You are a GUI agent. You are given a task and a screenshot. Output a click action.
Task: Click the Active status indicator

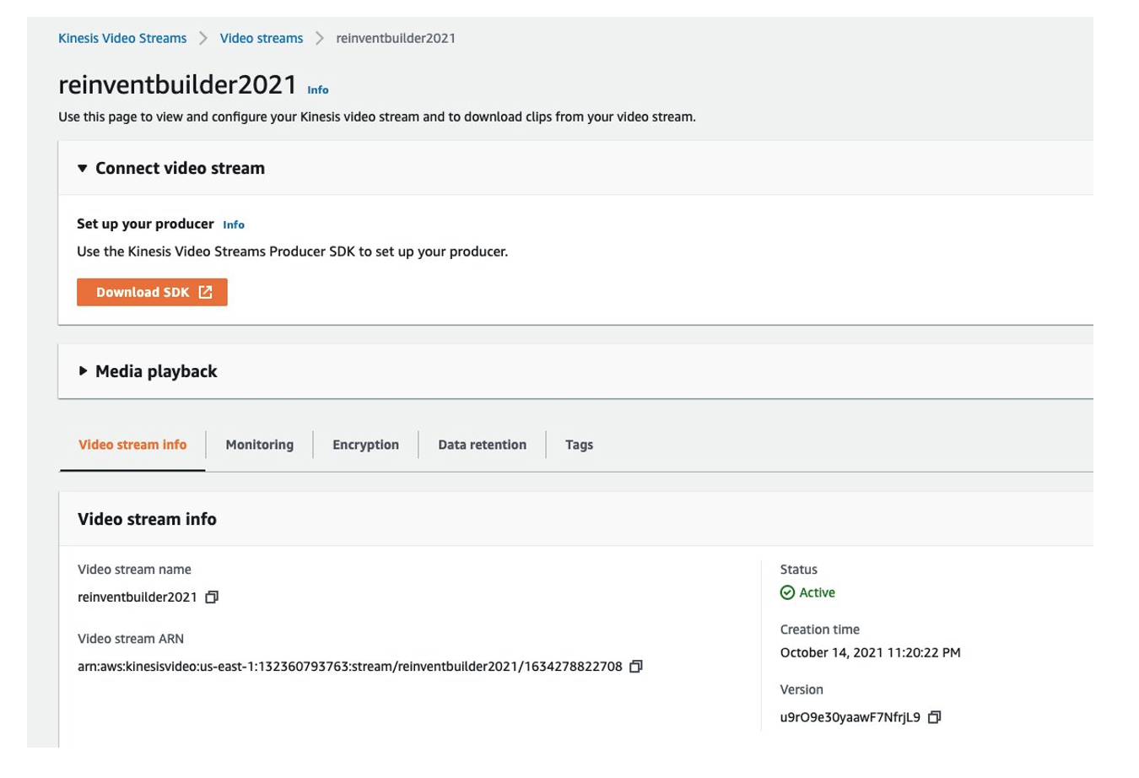point(807,592)
